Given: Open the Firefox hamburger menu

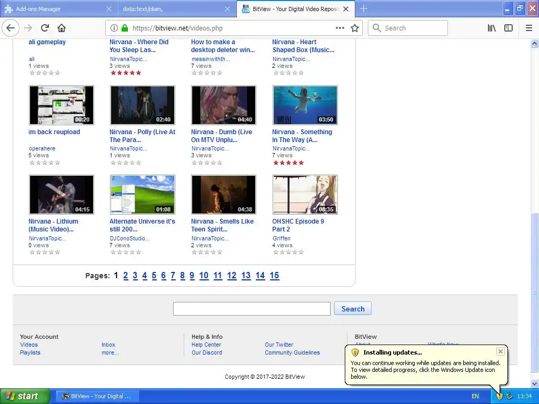Looking at the screenshot, I should 529,28.
